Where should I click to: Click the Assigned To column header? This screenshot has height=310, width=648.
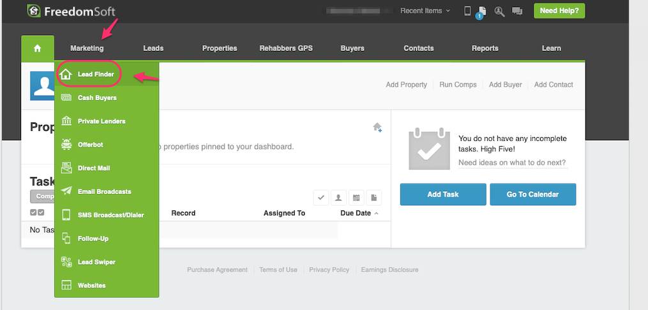(x=284, y=214)
